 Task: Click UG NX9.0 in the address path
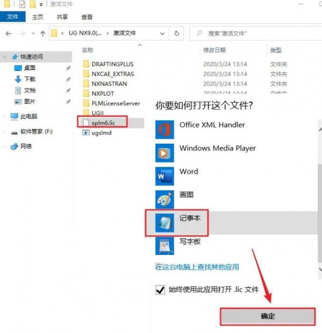85,33
